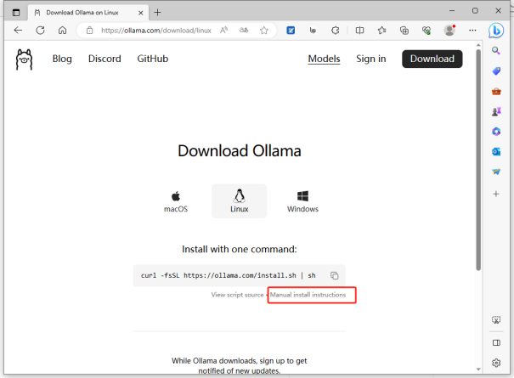Toggle split screen view icon
514x378 pixels.
tap(359, 31)
